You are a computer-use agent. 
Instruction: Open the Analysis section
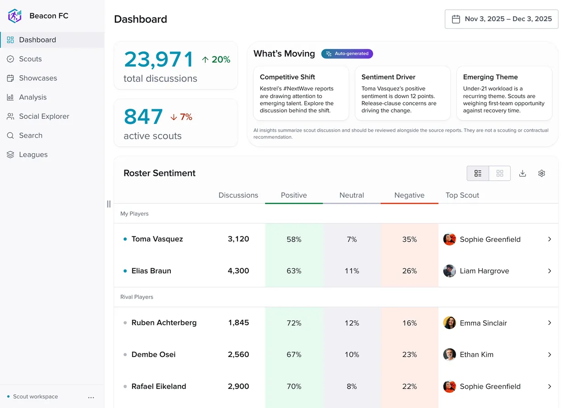[x=52, y=97]
